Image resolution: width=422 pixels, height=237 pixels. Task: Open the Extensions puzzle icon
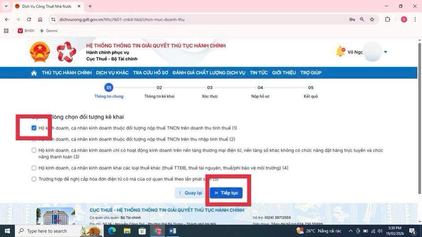[388, 19]
